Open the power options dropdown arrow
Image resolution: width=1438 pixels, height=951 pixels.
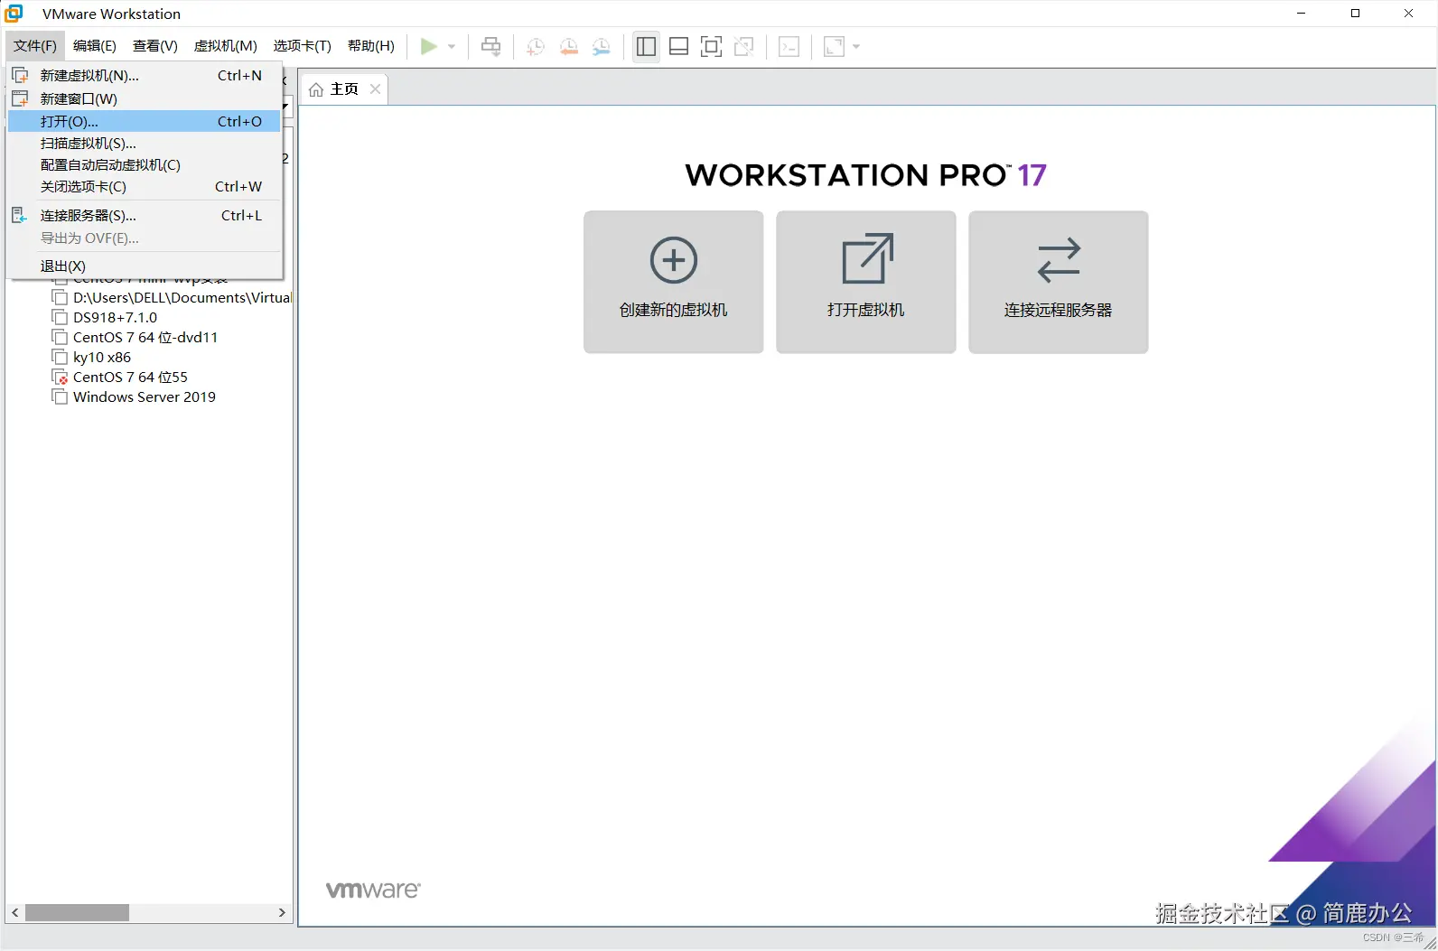(x=452, y=46)
